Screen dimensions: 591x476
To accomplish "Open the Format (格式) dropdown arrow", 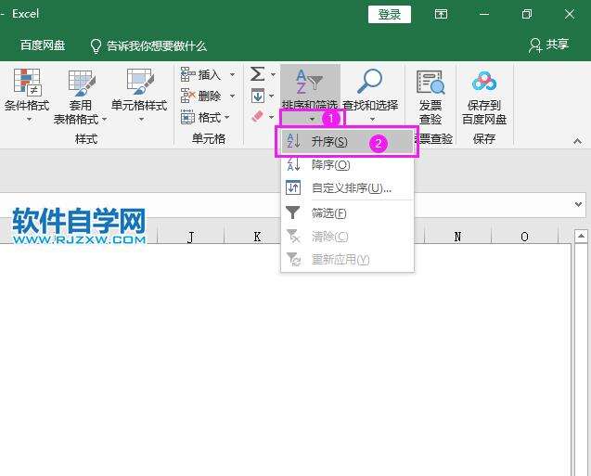I will 227,117.
